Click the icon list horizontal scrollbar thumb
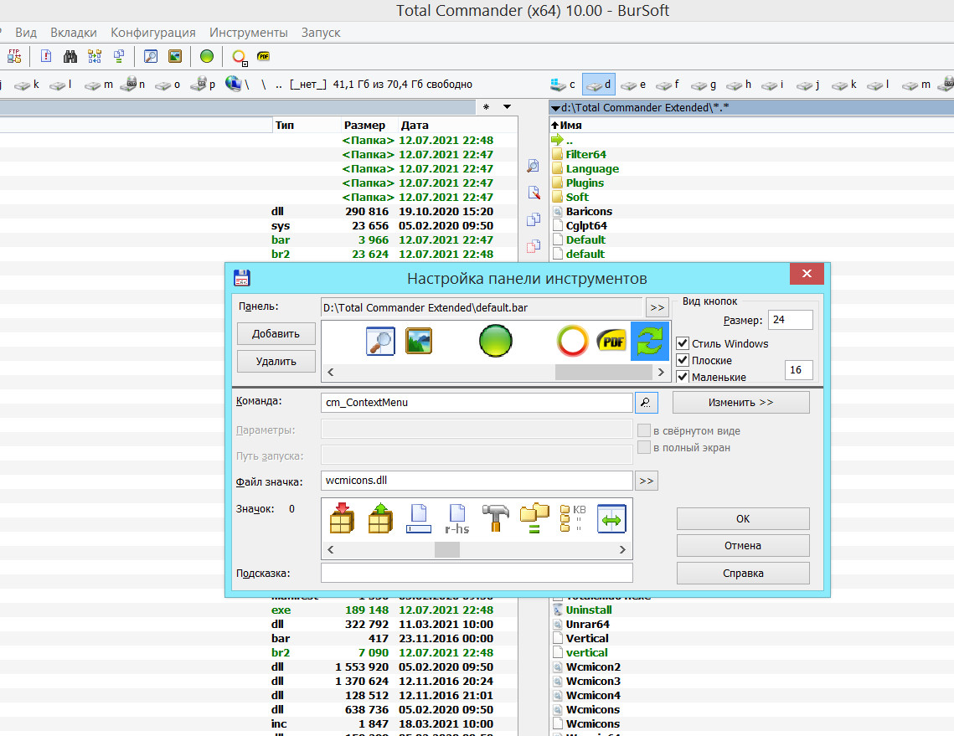This screenshot has height=736, width=954. click(x=446, y=550)
